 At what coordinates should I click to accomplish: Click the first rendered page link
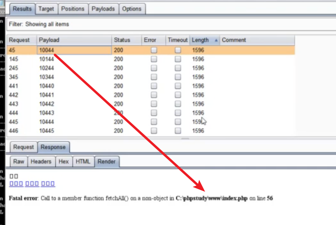click(x=16, y=184)
